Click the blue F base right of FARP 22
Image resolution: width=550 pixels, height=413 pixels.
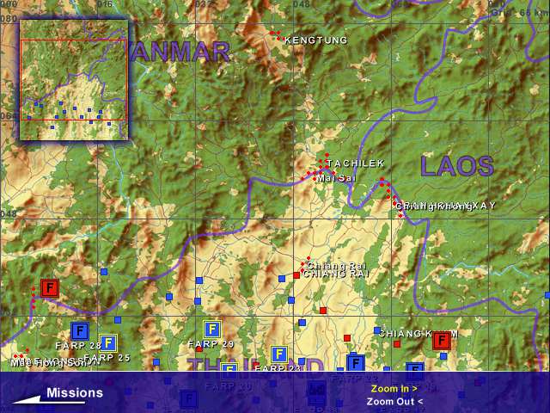(x=414, y=368)
